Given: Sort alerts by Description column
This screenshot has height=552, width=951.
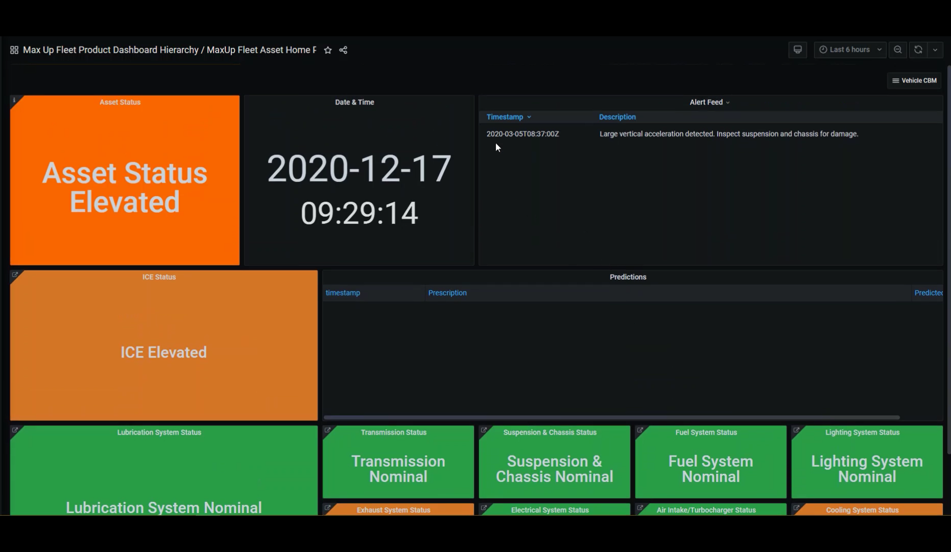Looking at the screenshot, I should (x=617, y=117).
